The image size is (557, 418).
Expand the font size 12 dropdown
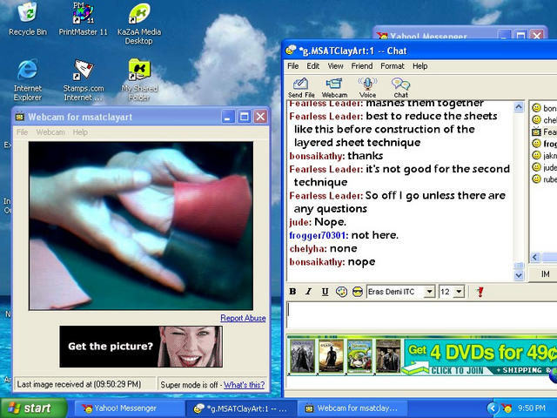(459, 292)
